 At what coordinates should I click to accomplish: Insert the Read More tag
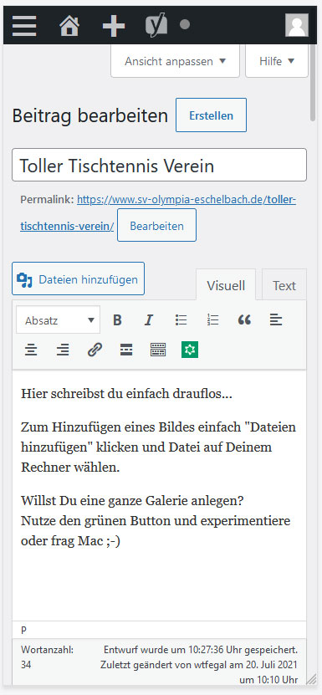(126, 350)
